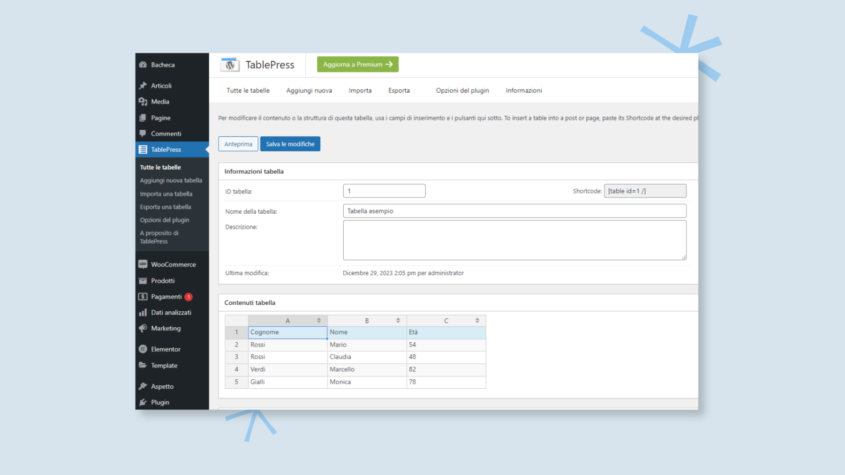
Task: Click the WooCommerce icon
Action: pyautogui.click(x=143, y=264)
